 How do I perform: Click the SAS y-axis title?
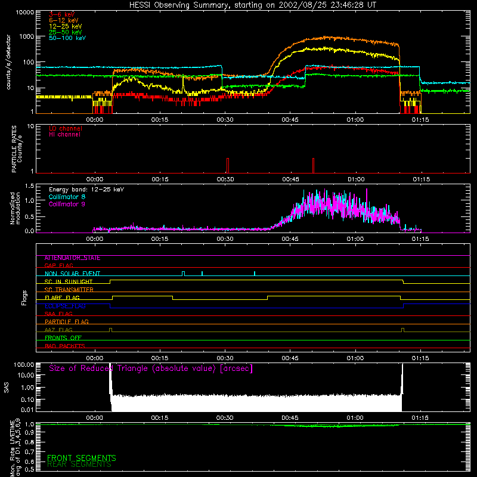click(x=7, y=388)
